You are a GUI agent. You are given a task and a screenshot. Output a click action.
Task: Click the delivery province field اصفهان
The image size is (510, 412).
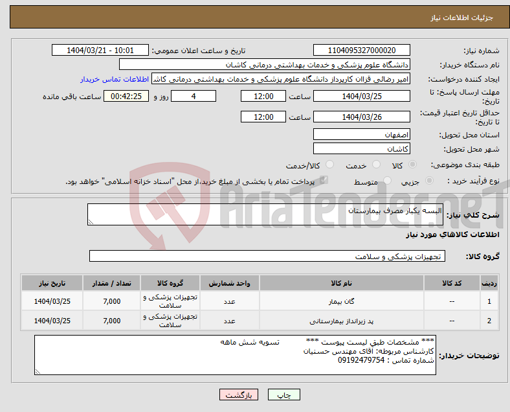362,134
